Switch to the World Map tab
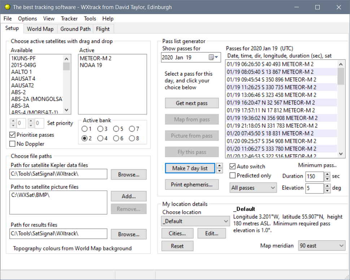The height and width of the screenshot is (280, 350). 40,29
